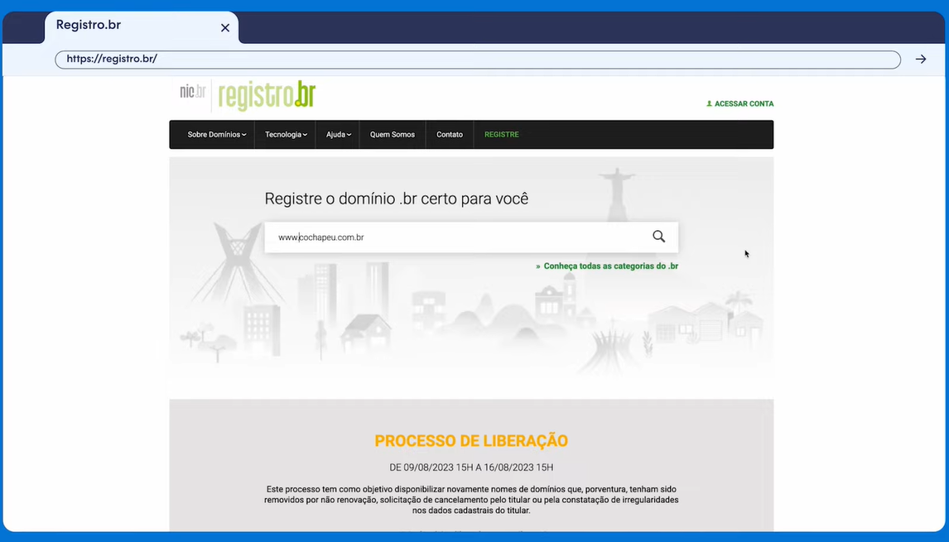Click the nic.br logo
949x542 pixels.
192,91
